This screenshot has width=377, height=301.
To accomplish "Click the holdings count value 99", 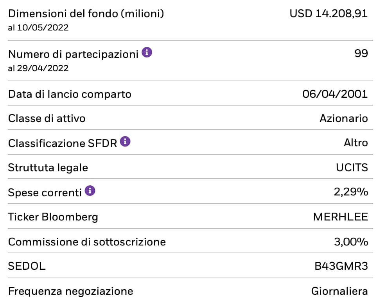I will [360, 54].
